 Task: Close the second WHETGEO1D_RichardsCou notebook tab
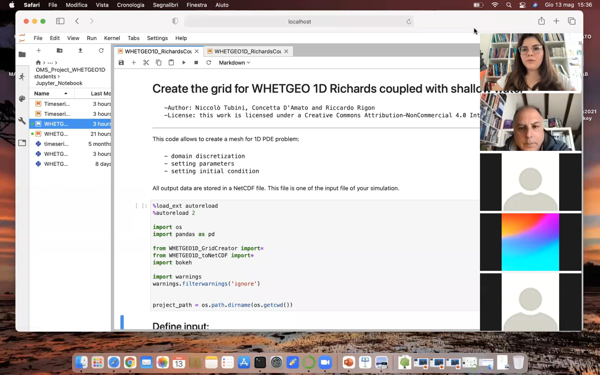click(286, 51)
